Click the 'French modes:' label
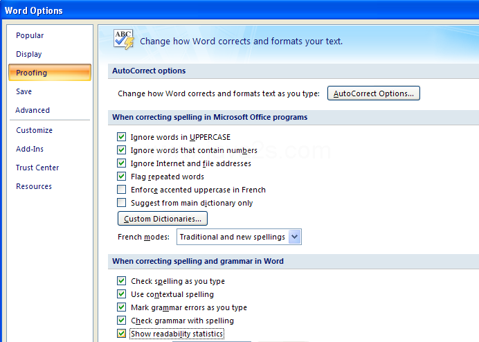 (x=143, y=237)
